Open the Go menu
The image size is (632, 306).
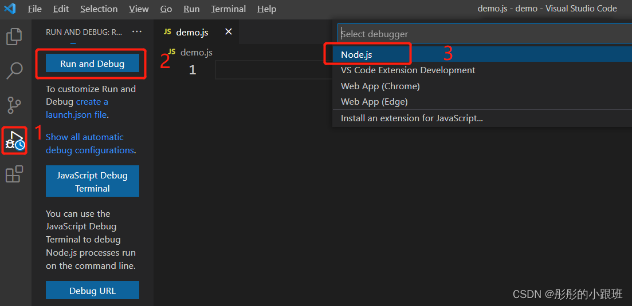tap(166, 9)
